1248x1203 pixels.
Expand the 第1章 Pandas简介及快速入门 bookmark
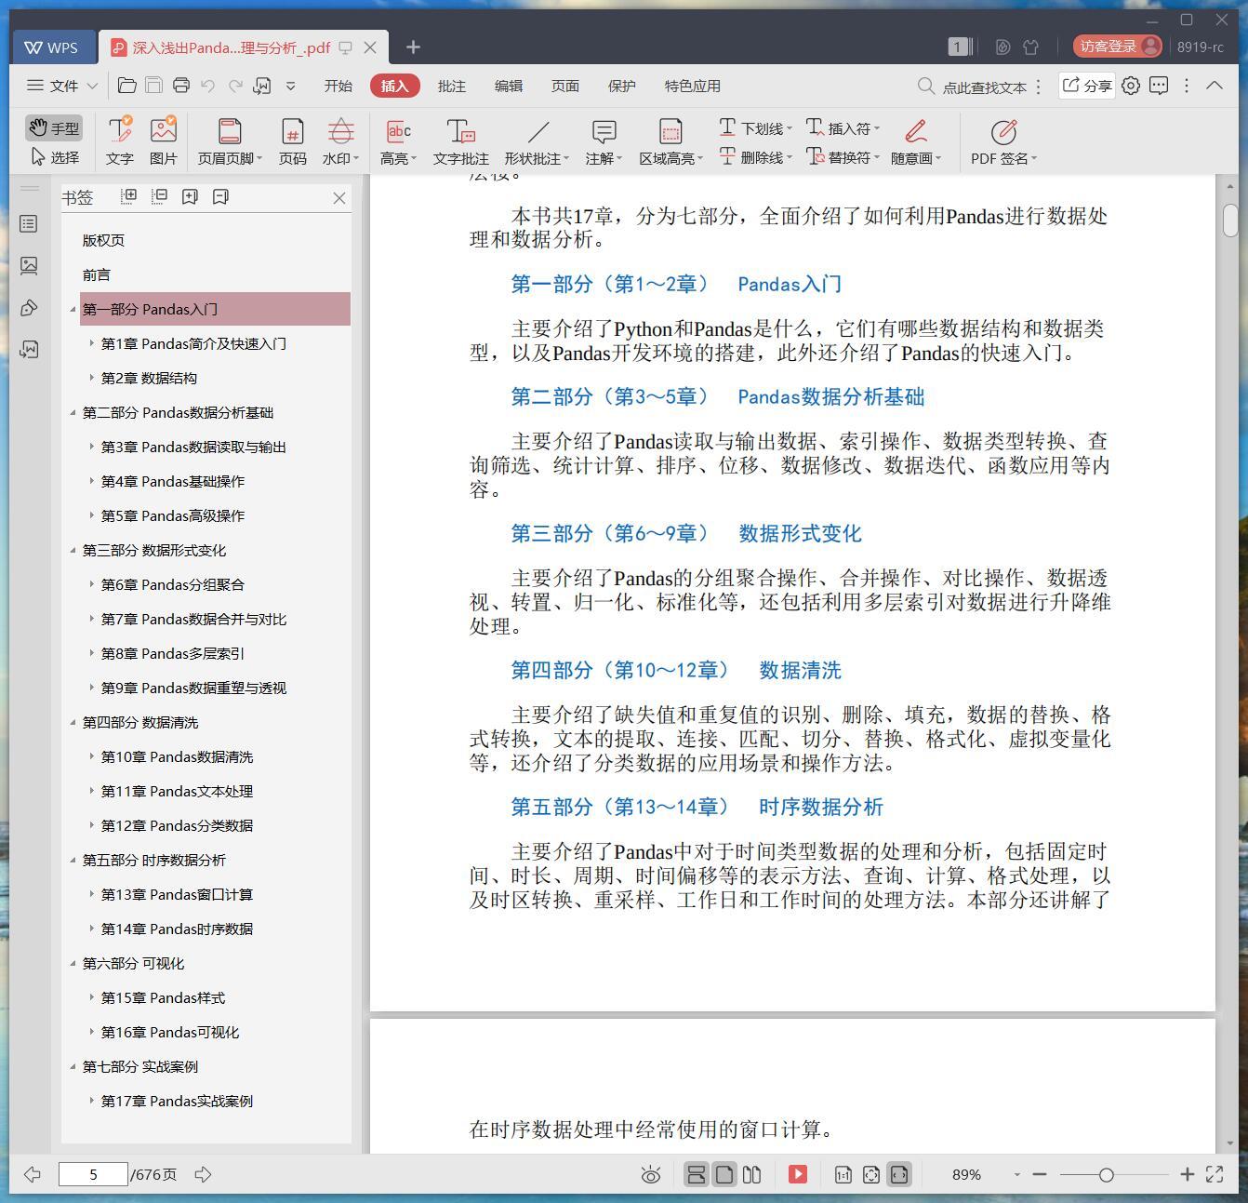click(x=91, y=343)
